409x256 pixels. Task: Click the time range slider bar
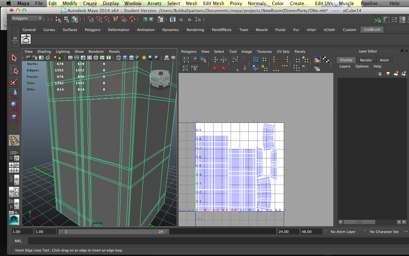point(113,232)
